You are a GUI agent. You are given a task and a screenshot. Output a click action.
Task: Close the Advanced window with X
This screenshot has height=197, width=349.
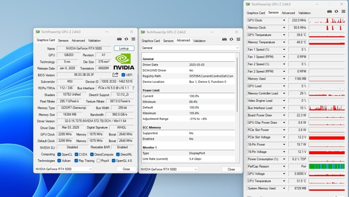point(237,32)
